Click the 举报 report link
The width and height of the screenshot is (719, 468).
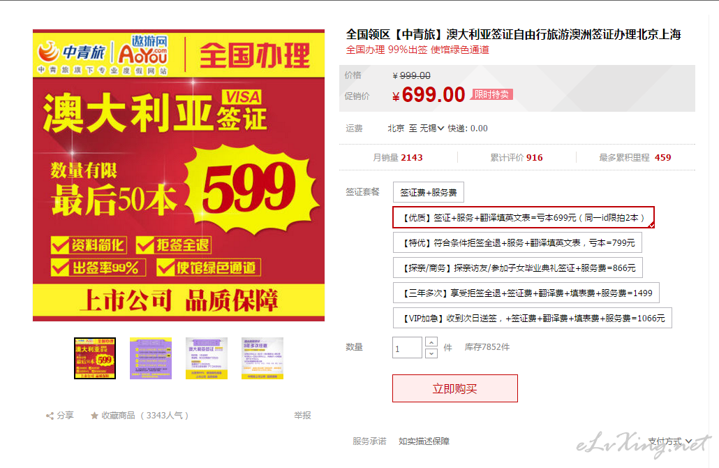click(x=303, y=415)
